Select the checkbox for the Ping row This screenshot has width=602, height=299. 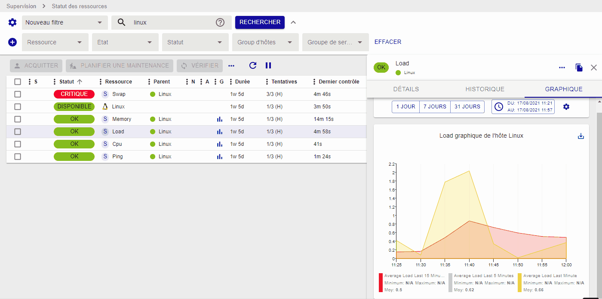pos(18,157)
